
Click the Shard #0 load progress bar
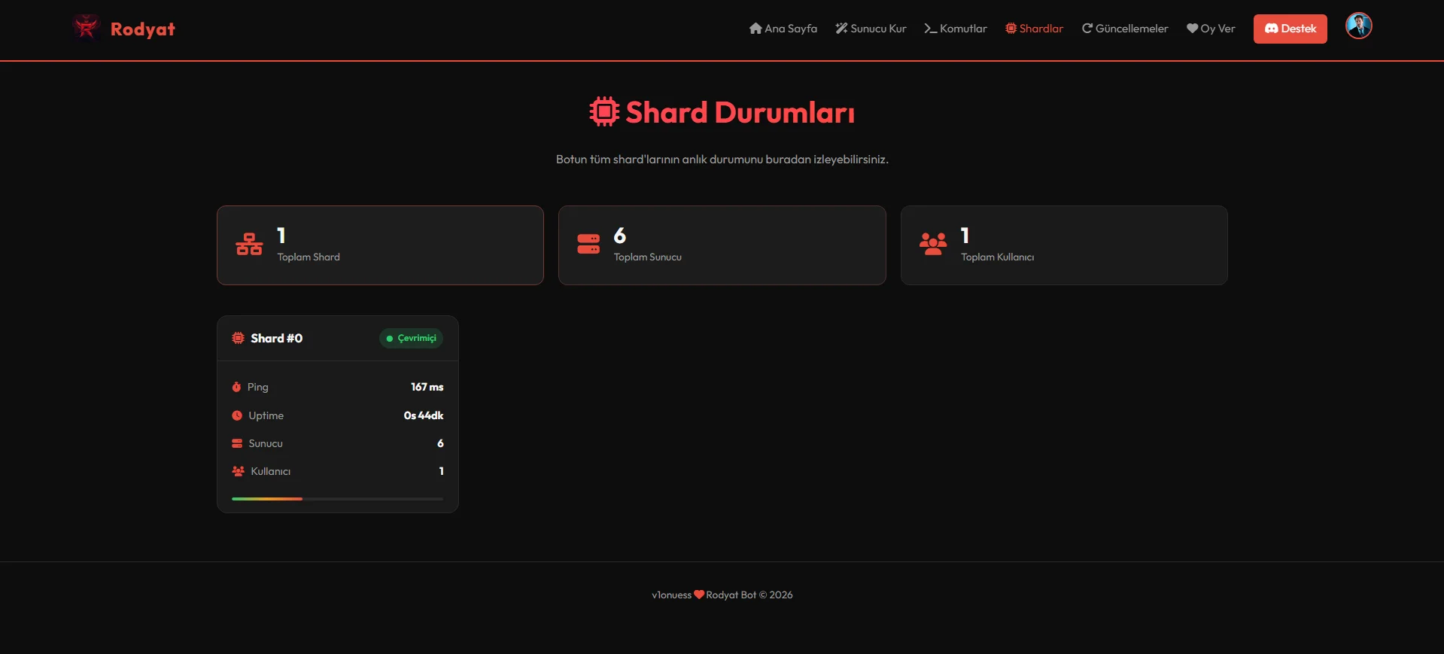pos(337,498)
